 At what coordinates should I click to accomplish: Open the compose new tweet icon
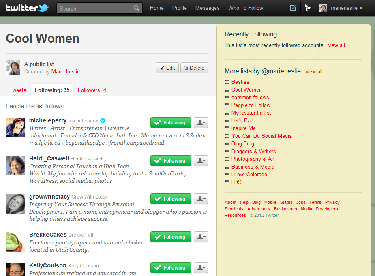(293, 8)
